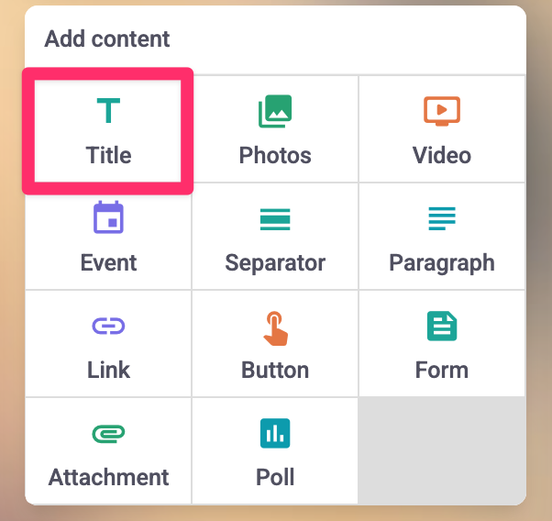Screen dimensions: 552x521
Task: Select the "Title" text label
Action: pos(108,155)
